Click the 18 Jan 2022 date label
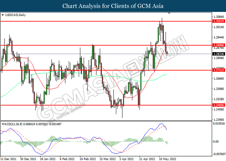 click(48, 159)
